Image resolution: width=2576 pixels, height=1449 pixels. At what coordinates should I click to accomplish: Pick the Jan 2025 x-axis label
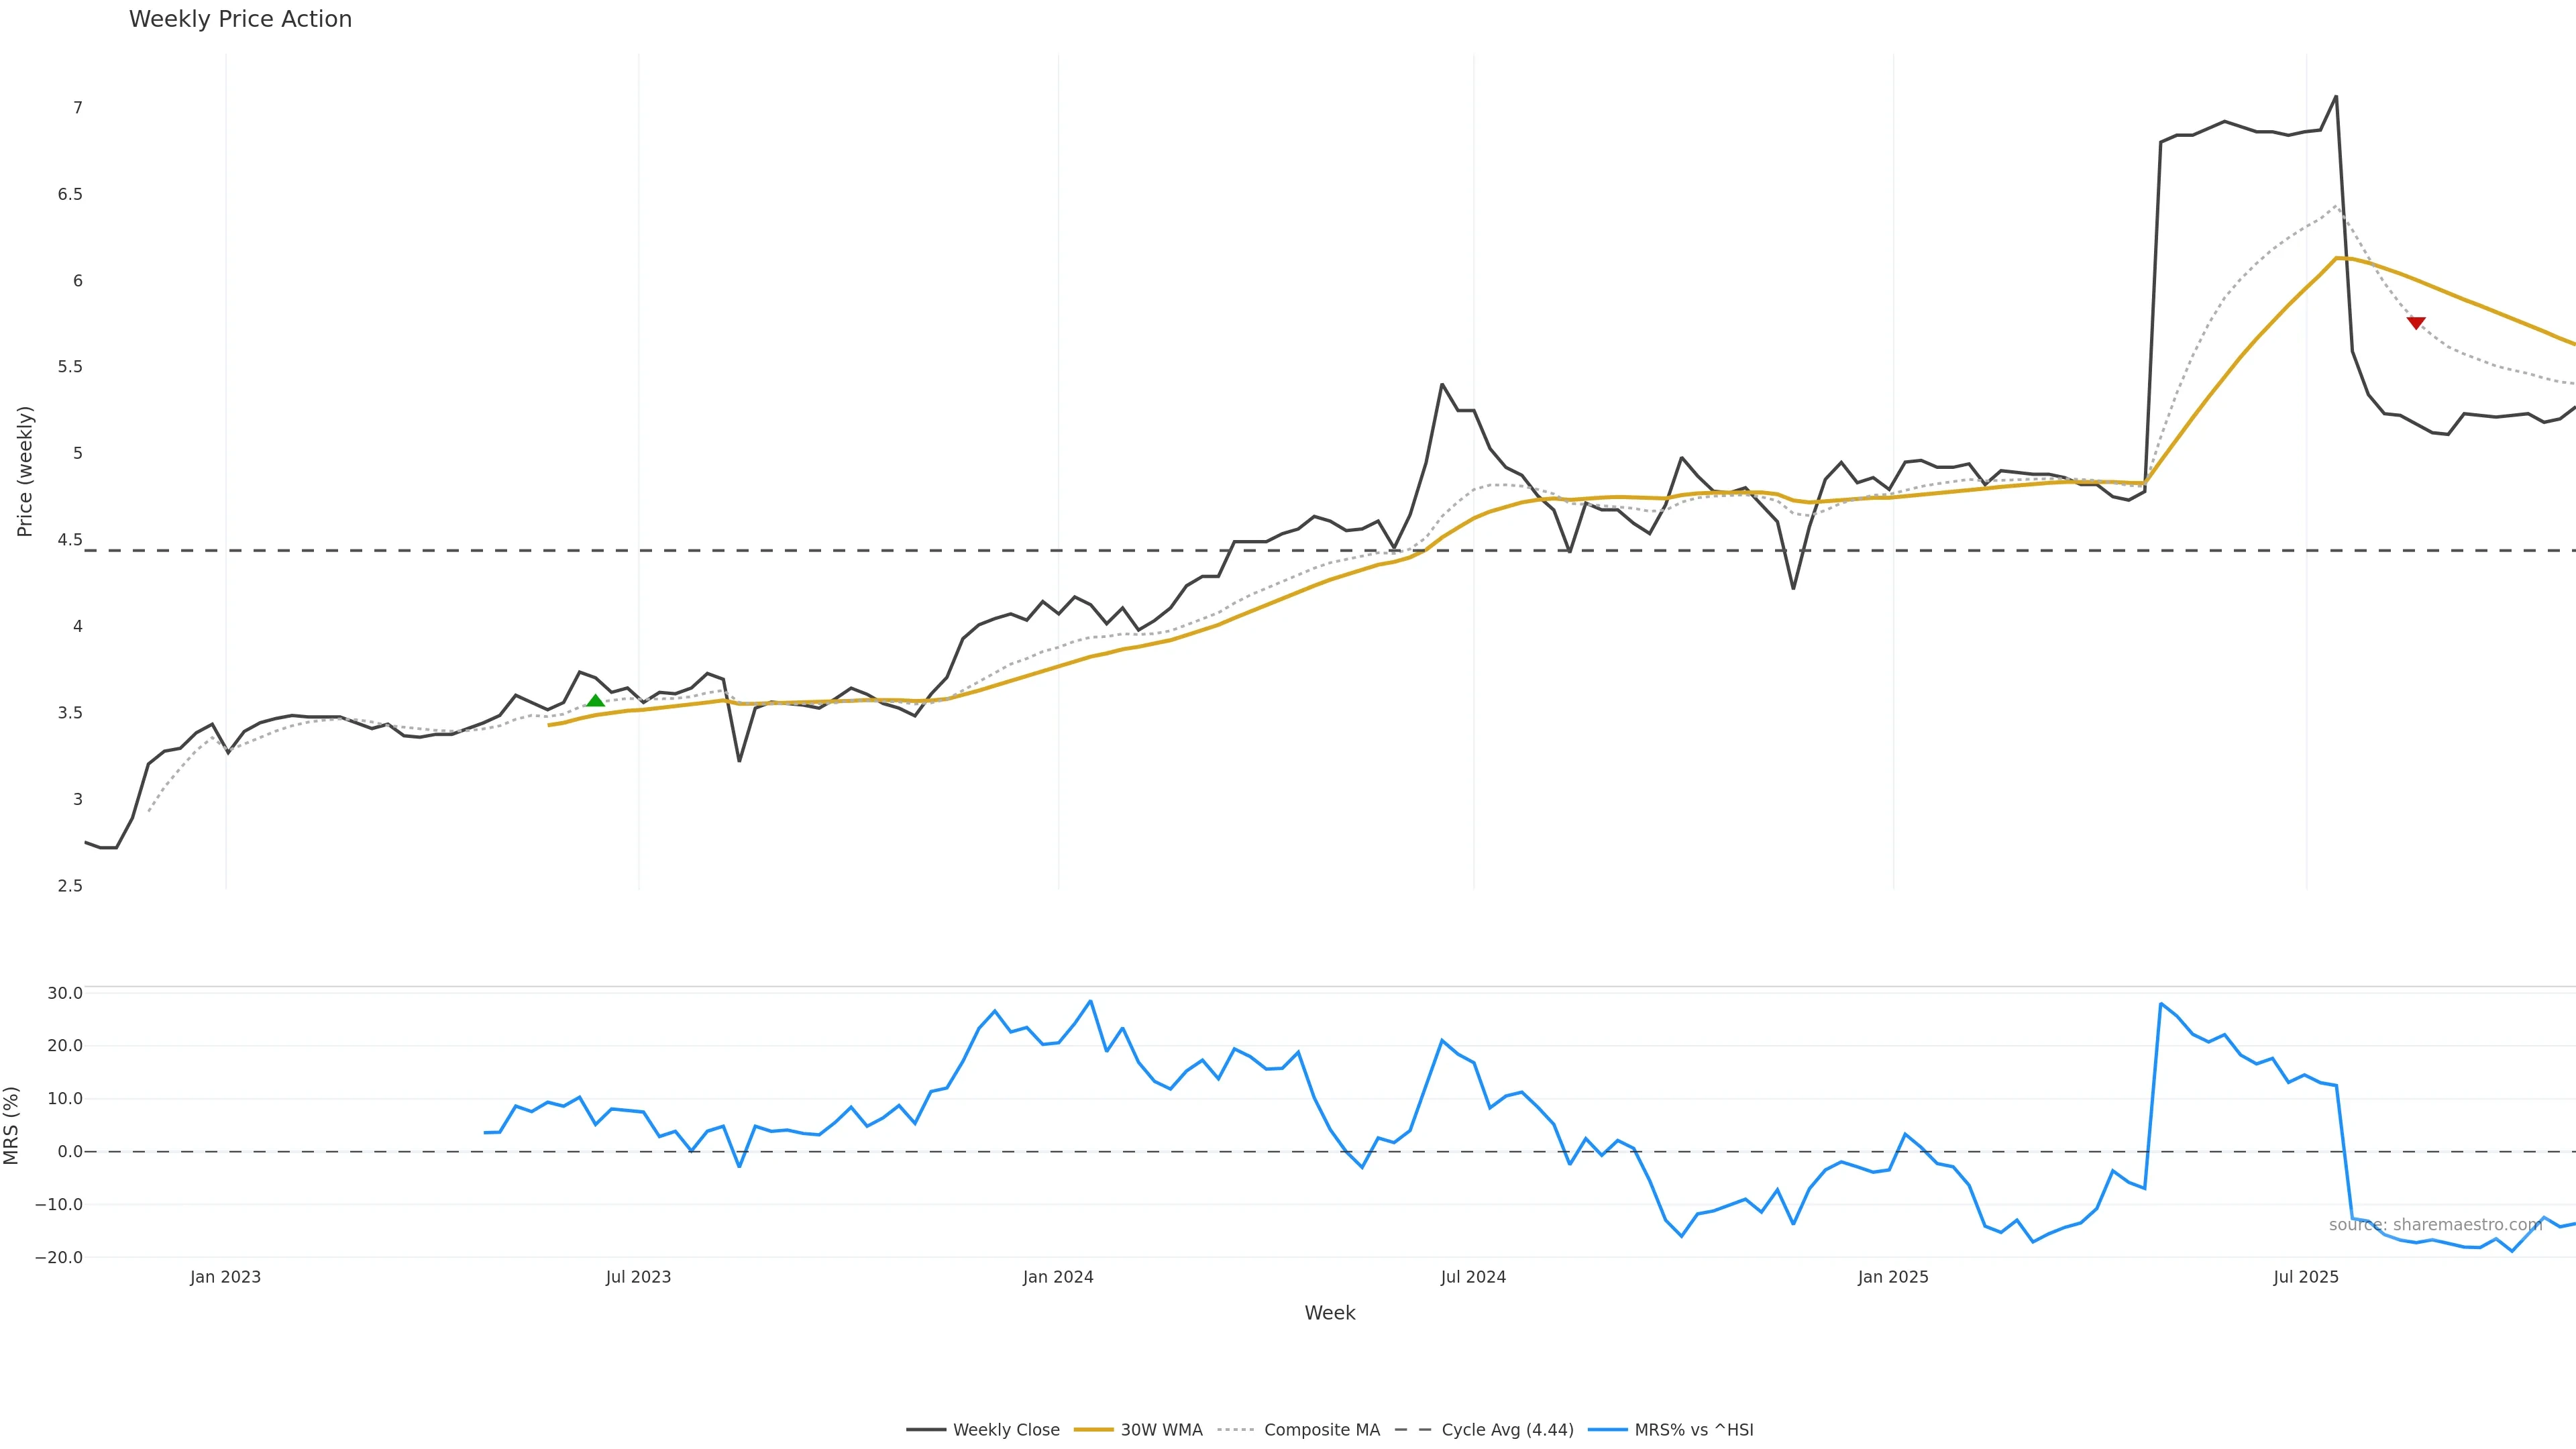1893,1277
